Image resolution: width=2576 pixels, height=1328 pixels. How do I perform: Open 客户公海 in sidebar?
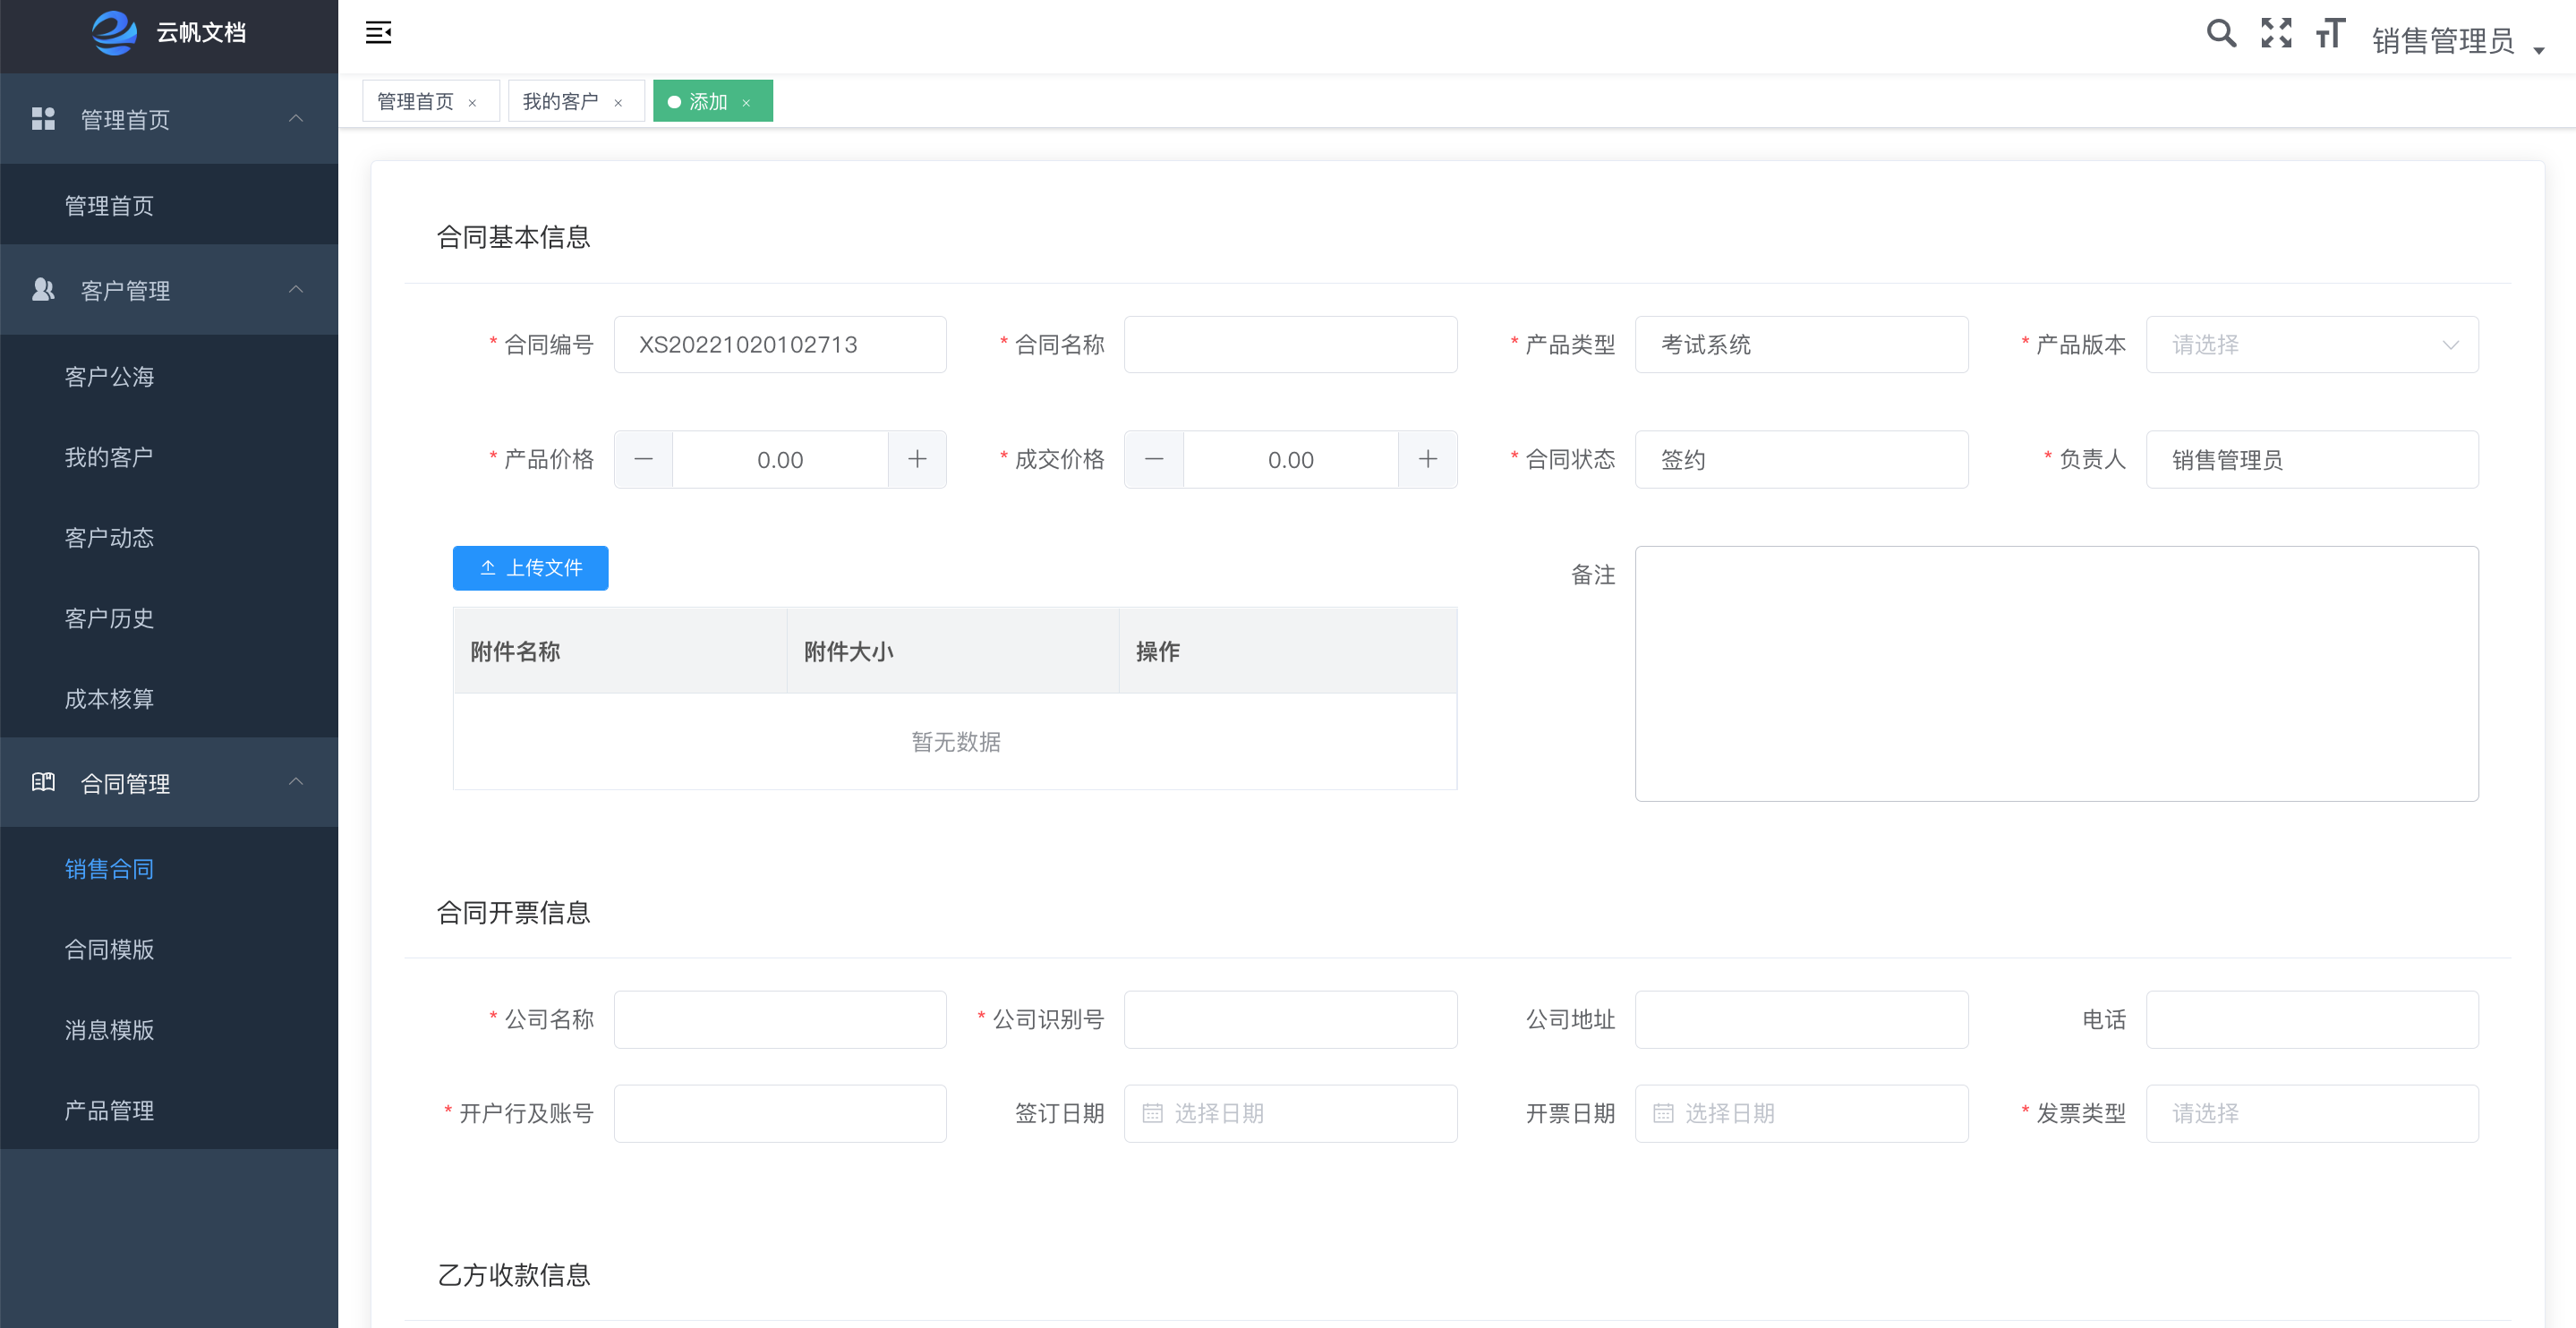tap(169, 376)
